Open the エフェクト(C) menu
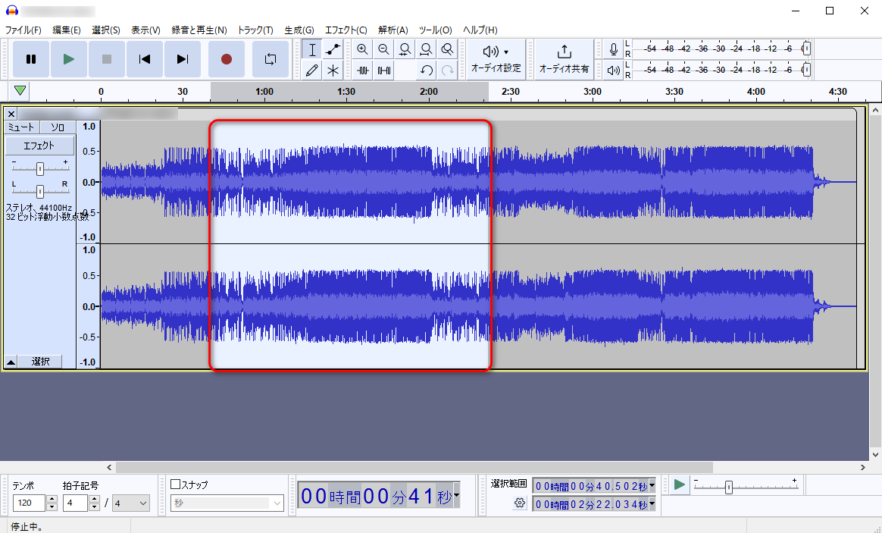The height and width of the screenshot is (533, 882). point(346,30)
